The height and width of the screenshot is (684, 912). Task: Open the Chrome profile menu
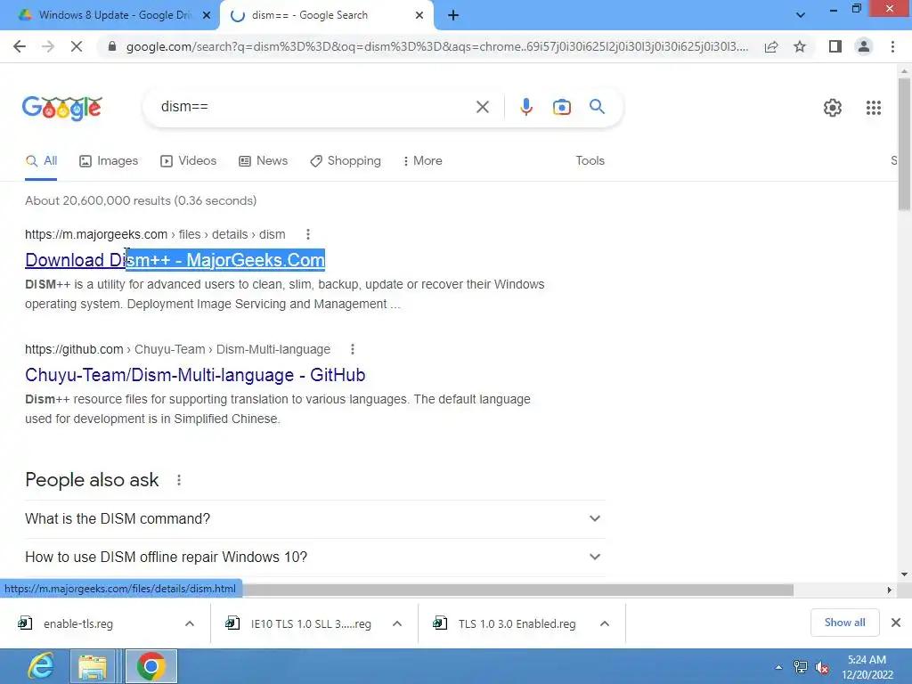[864, 46]
